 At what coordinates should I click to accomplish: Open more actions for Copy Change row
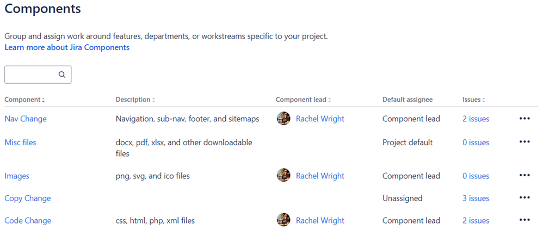click(x=525, y=198)
